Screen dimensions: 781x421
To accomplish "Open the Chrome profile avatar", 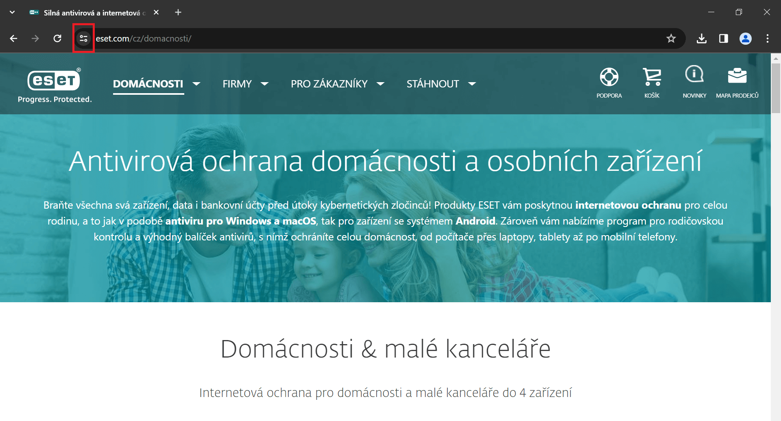I will coord(745,38).
